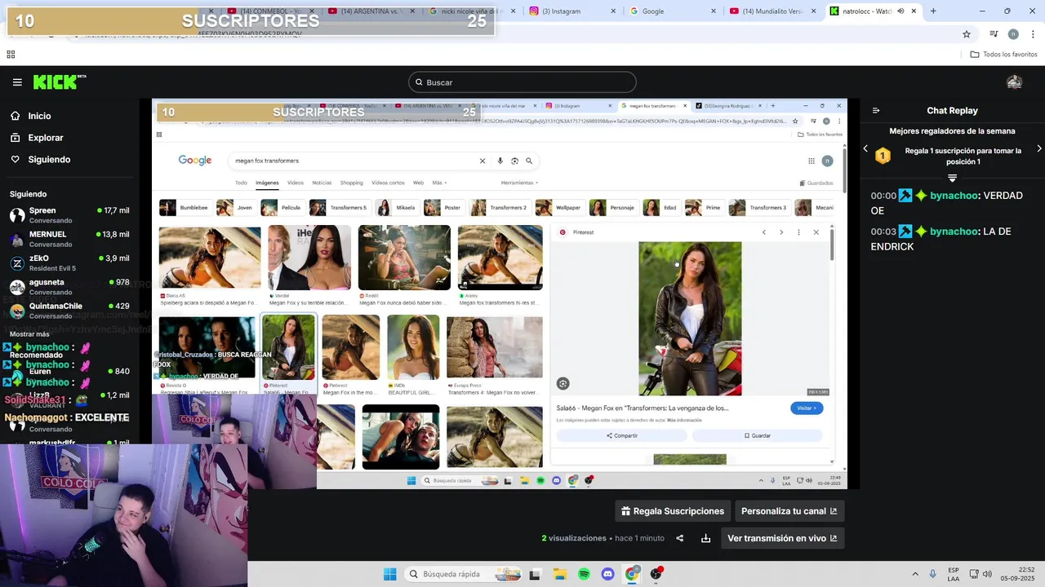Click Personaliza tu canal
1045x587 pixels.
[789, 511]
